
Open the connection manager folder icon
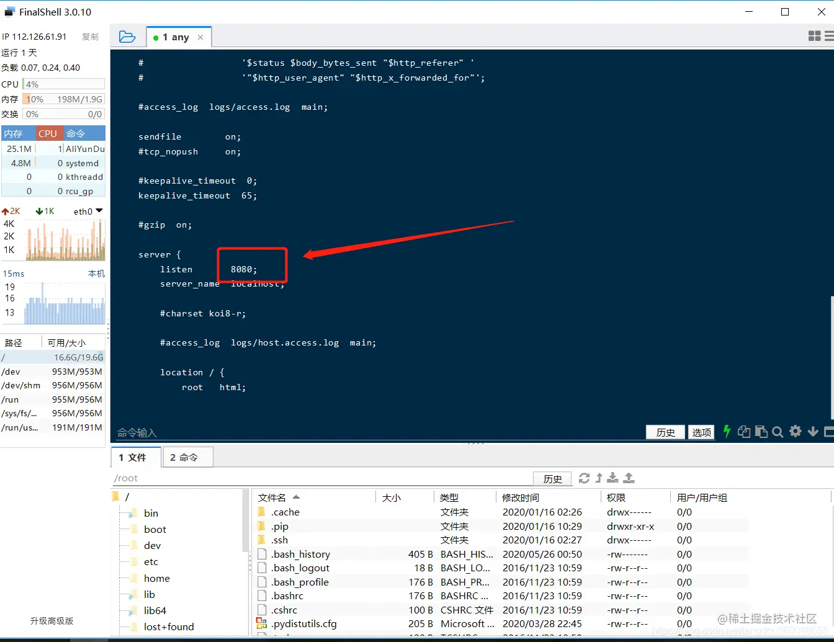127,37
